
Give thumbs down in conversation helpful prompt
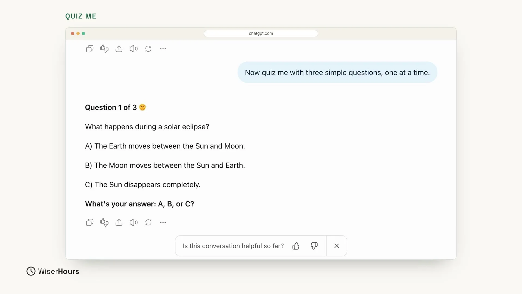coord(314,246)
